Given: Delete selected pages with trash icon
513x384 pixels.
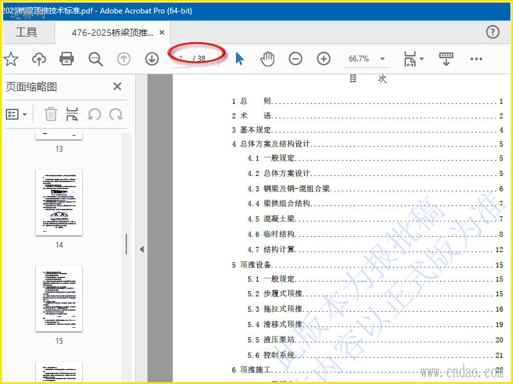Looking at the screenshot, I should pos(51,115).
